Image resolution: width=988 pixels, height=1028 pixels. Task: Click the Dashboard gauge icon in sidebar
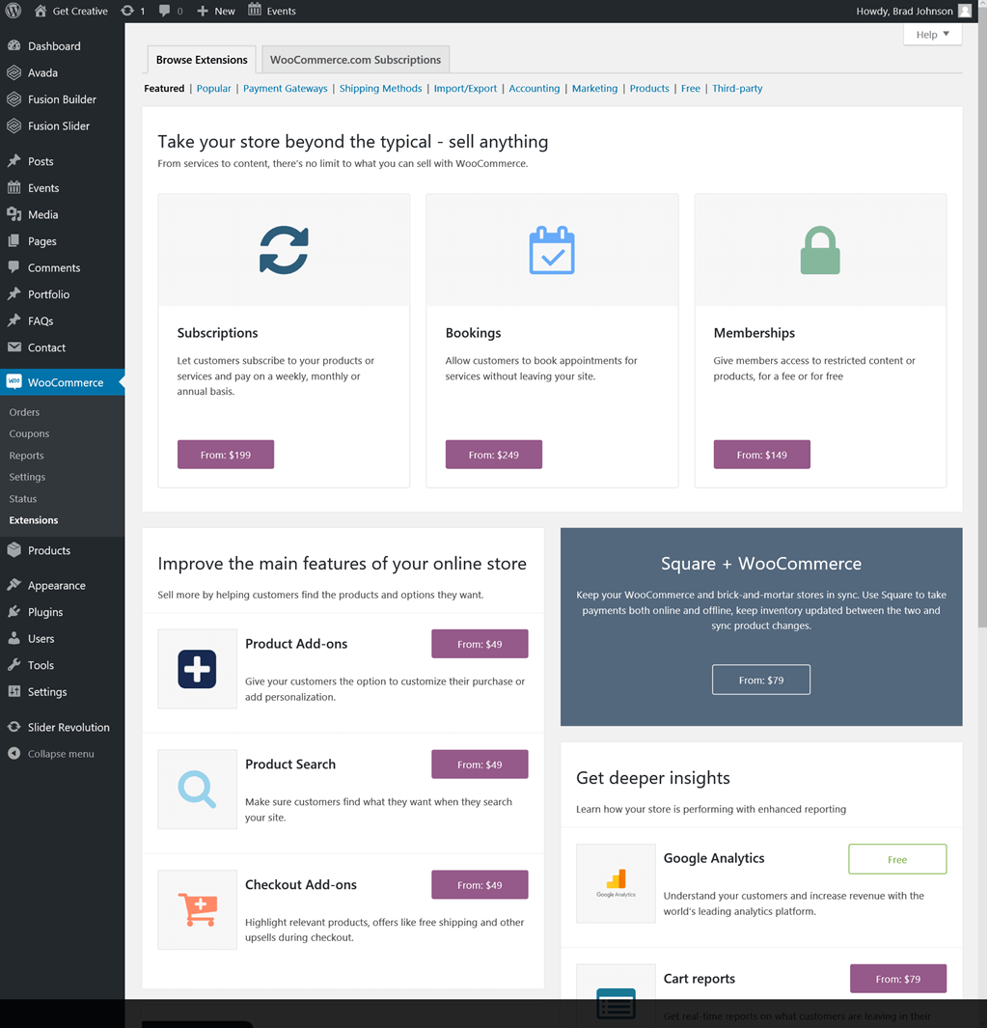tap(14, 46)
